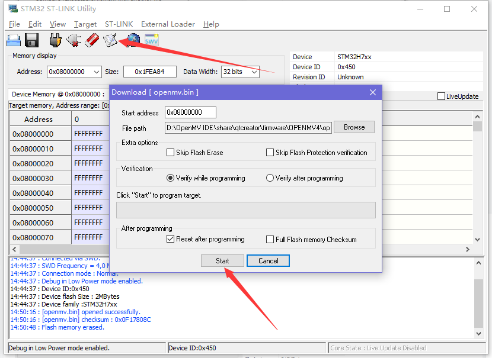Click the Browse button for file path
Viewport: 492px width, 358px height.
click(x=354, y=127)
